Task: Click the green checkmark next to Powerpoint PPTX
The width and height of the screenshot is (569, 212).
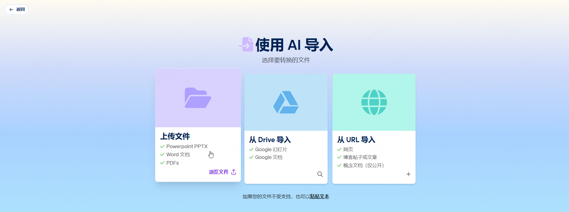Action: [162, 146]
